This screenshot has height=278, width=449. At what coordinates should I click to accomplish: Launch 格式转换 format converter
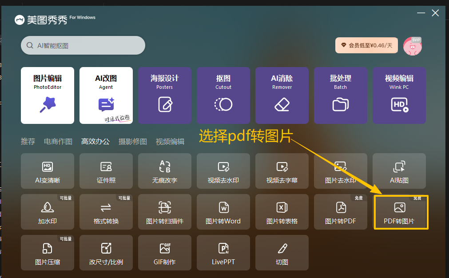click(x=106, y=212)
